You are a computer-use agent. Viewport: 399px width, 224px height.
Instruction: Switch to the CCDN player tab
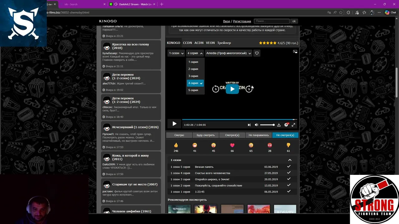187,43
